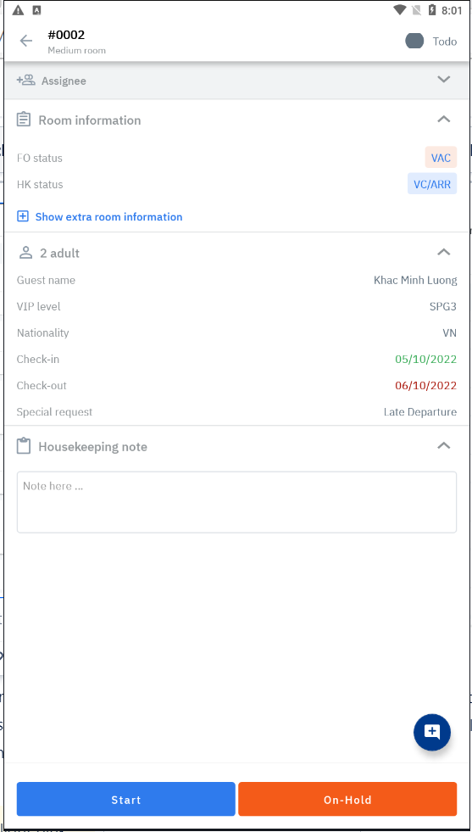Tap the warning triangle in status bar
Viewport: 472px width, 832px height.
[x=18, y=10]
